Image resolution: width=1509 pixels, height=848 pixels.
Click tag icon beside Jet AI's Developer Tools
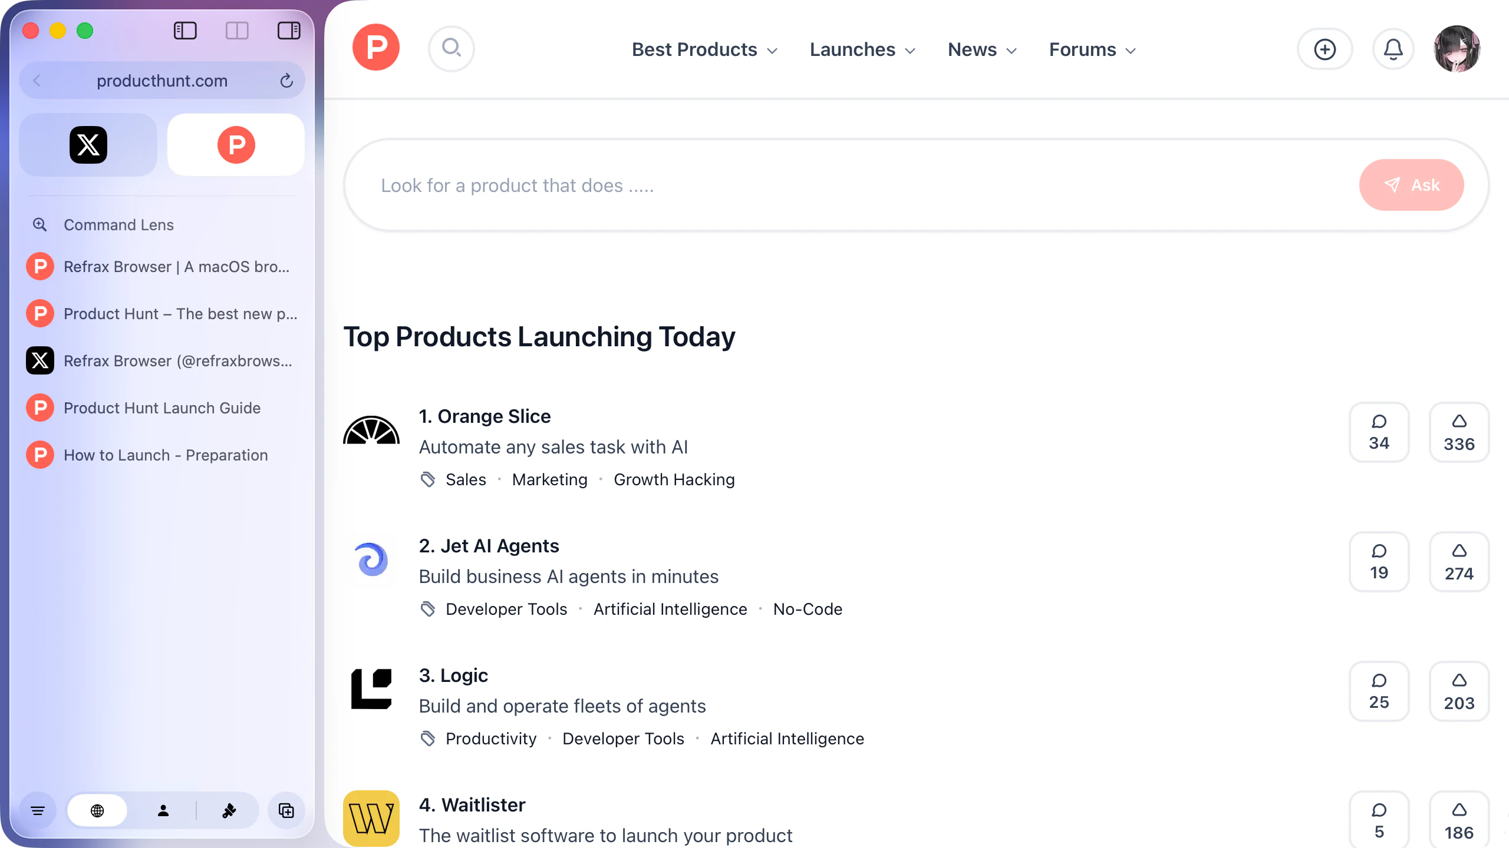pyautogui.click(x=428, y=609)
